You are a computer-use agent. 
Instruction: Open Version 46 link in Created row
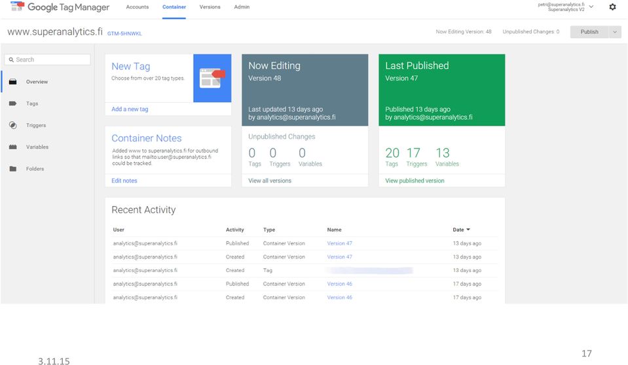(x=340, y=298)
